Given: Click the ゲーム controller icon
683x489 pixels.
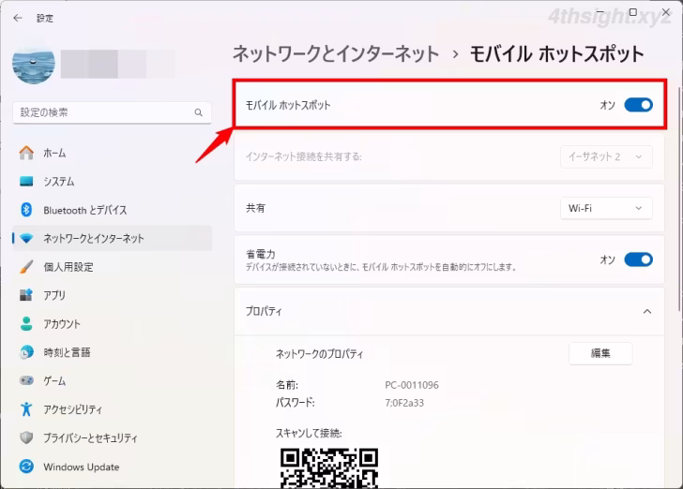Looking at the screenshot, I should coord(26,380).
